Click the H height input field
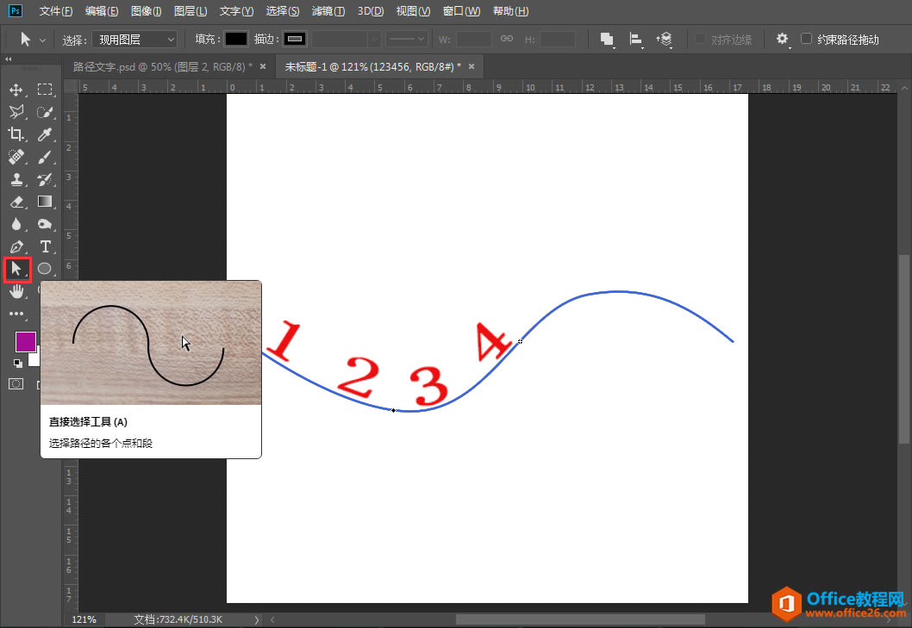Screen dimensions: 912x628 (x=557, y=40)
